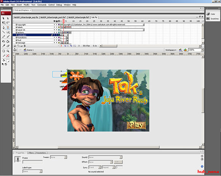The image size is (221, 176).
Task: Click the Edit sound effect button
Action: tap(118, 162)
